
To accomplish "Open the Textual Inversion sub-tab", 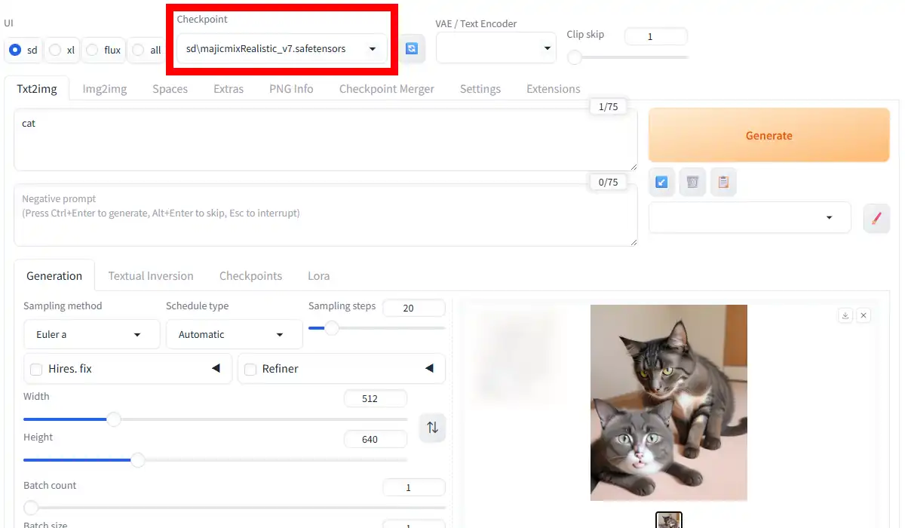I will (151, 276).
